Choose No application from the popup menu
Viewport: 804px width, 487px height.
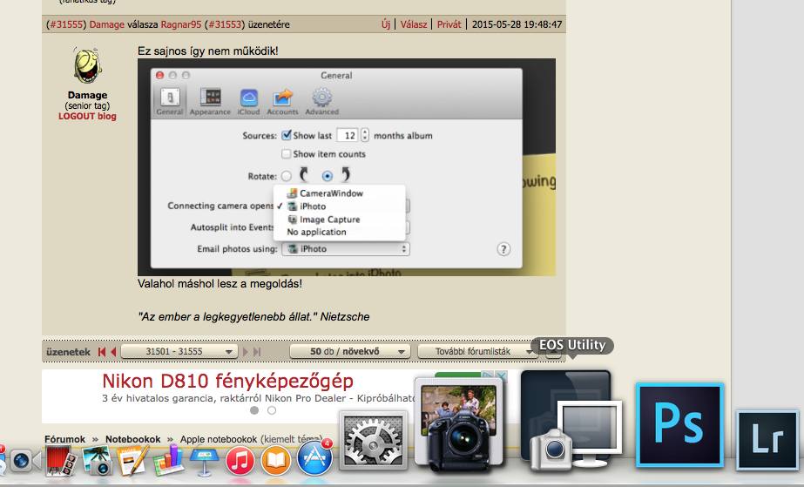339,233
